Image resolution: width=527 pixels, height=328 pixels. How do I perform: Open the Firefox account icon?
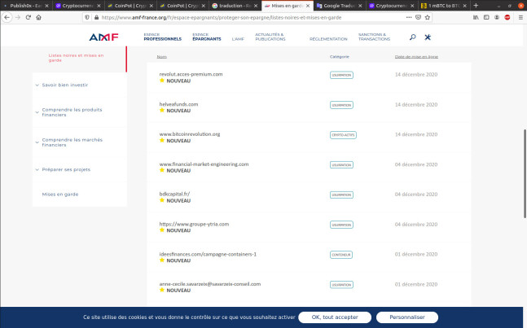click(497, 17)
